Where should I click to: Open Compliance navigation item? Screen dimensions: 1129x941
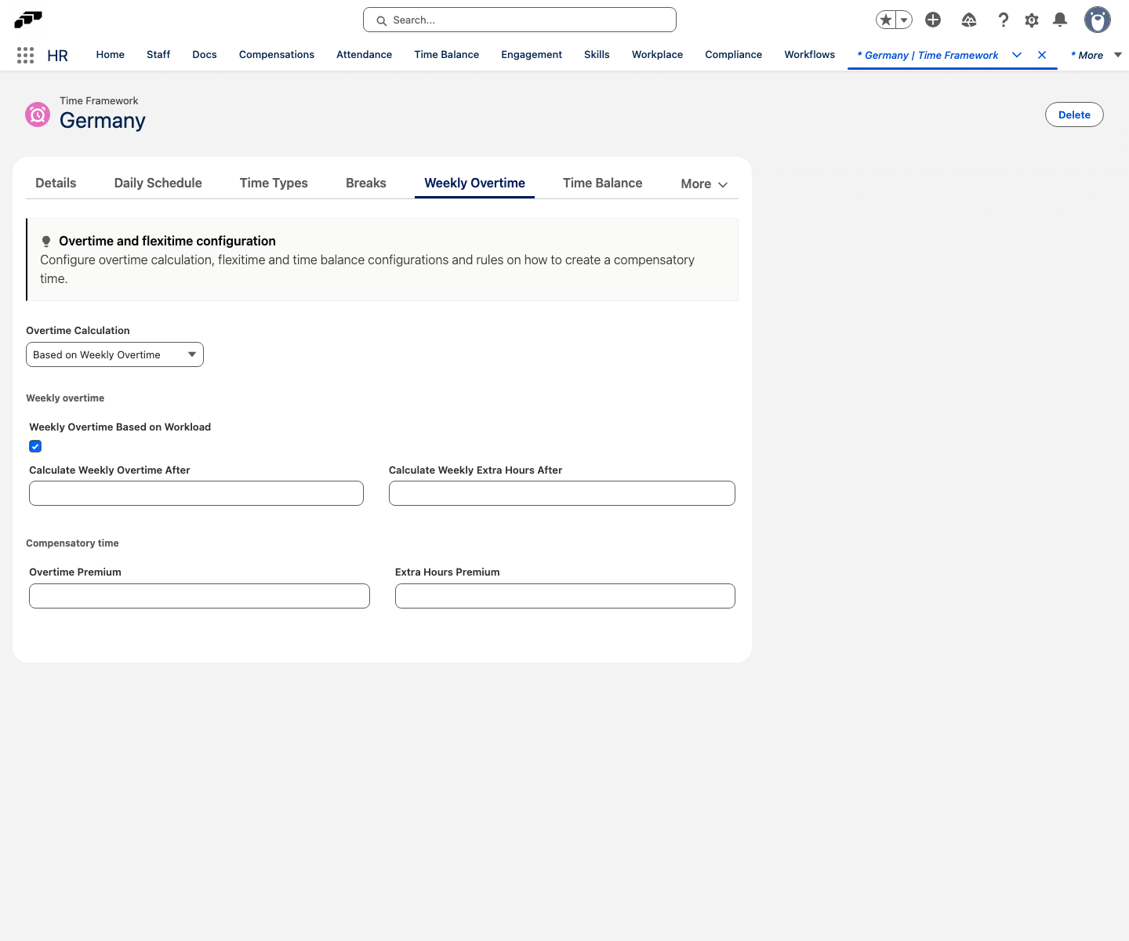pos(734,55)
